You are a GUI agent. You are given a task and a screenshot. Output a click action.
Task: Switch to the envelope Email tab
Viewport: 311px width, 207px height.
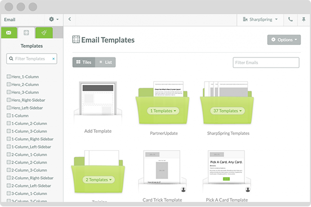click(x=9, y=33)
